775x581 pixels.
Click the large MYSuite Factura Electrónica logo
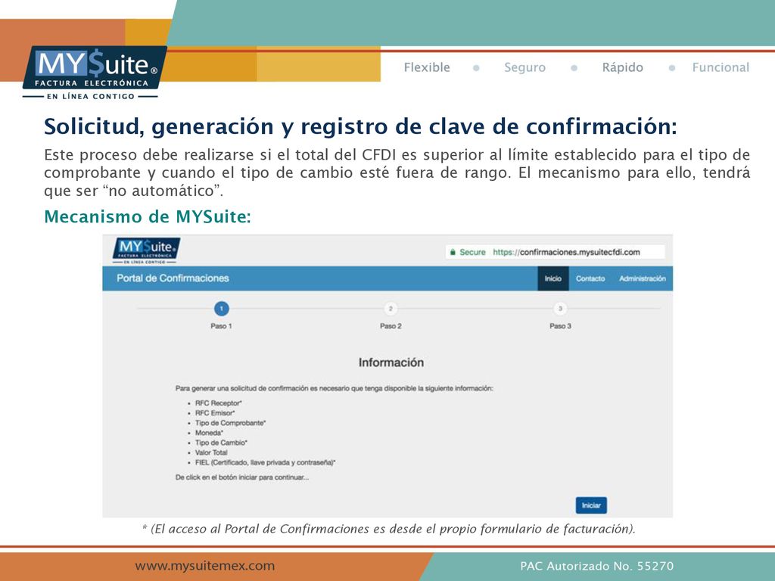[x=94, y=73]
